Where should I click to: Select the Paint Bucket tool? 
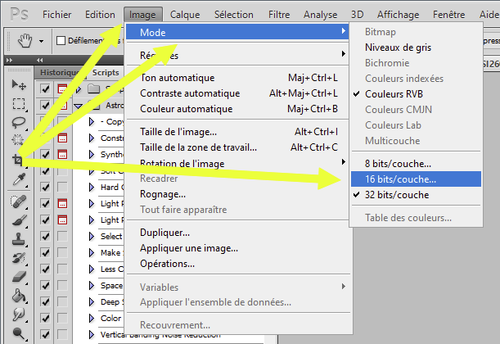pyautogui.click(x=19, y=296)
